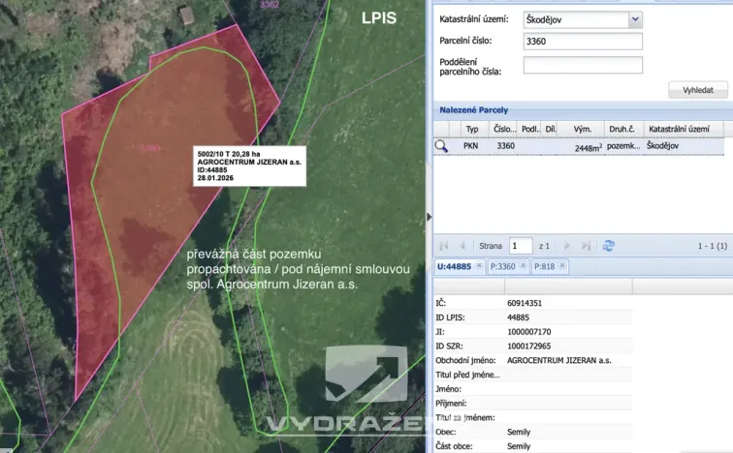Collapse the side panel splitter arrow
The width and height of the screenshot is (733, 453).
[x=430, y=217]
